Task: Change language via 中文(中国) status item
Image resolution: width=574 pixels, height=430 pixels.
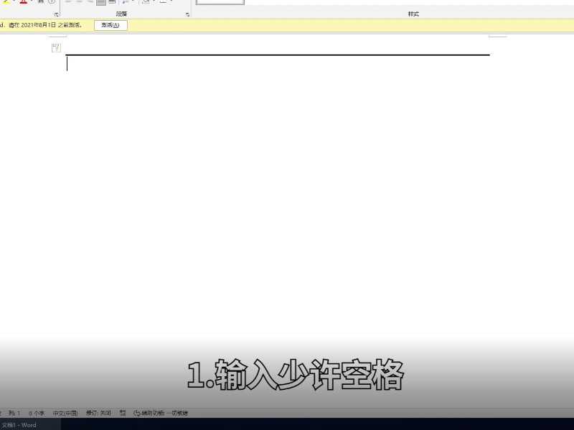Action: pos(66,413)
